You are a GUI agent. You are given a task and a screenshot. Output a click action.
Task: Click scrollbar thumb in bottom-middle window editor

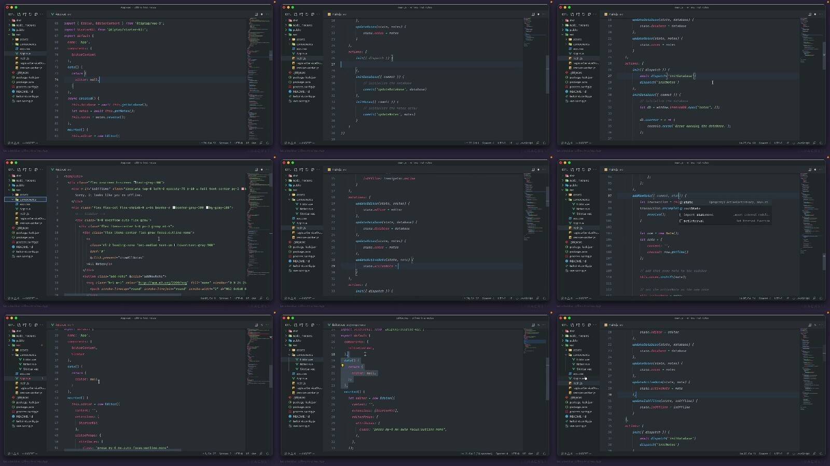click(x=547, y=379)
